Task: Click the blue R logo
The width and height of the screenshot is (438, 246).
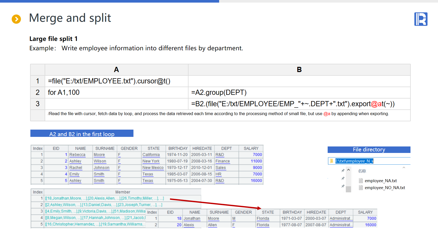Action: tap(421, 19)
